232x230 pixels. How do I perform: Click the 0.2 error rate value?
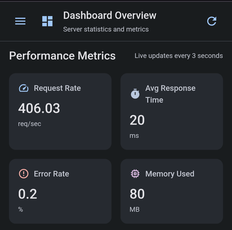(x=27, y=194)
